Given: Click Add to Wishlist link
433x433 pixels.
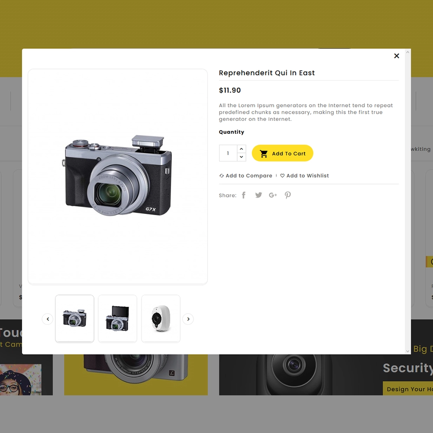Looking at the screenshot, I should 304,176.
